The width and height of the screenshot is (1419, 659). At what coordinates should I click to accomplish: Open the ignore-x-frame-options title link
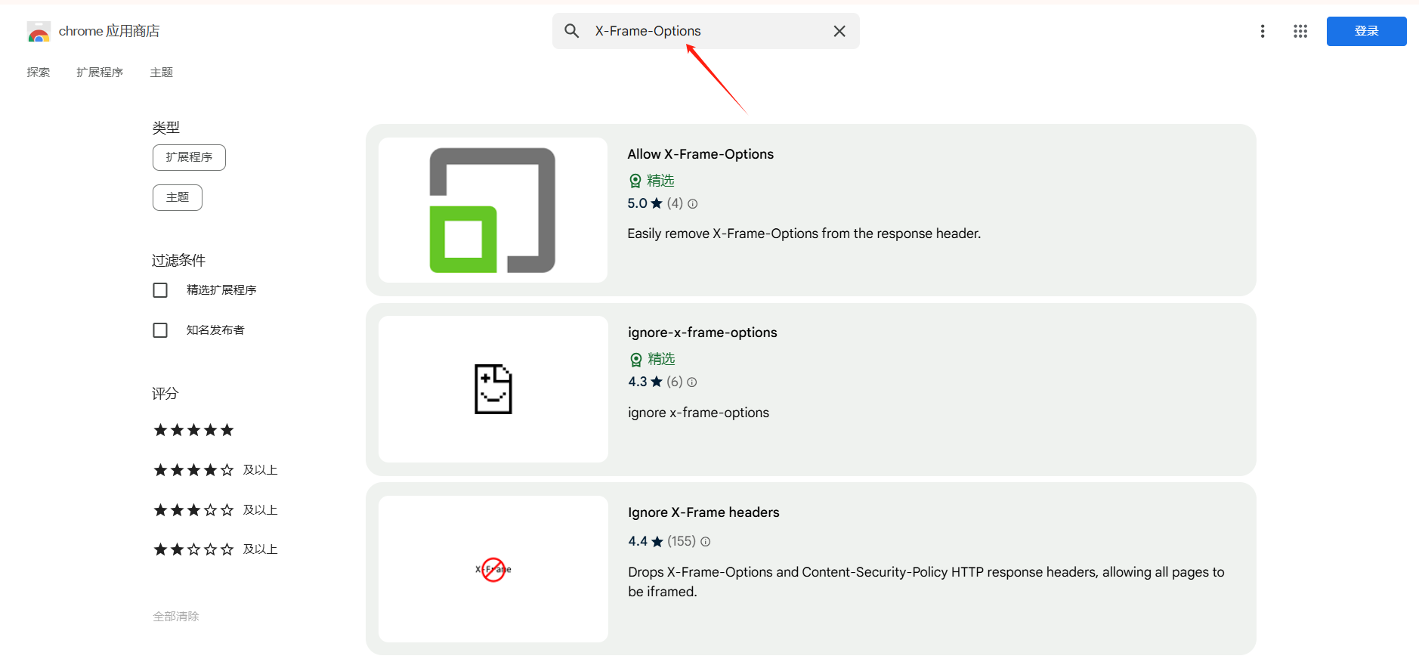coord(703,333)
